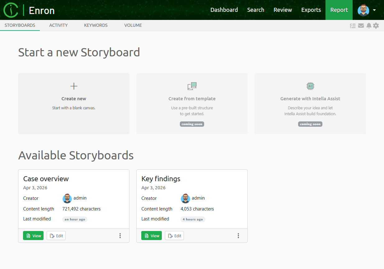Open the Exports section

pyautogui.click(x=311, y=10)
